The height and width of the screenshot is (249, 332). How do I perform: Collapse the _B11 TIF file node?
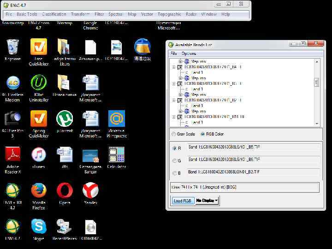(x=174, y=117)
